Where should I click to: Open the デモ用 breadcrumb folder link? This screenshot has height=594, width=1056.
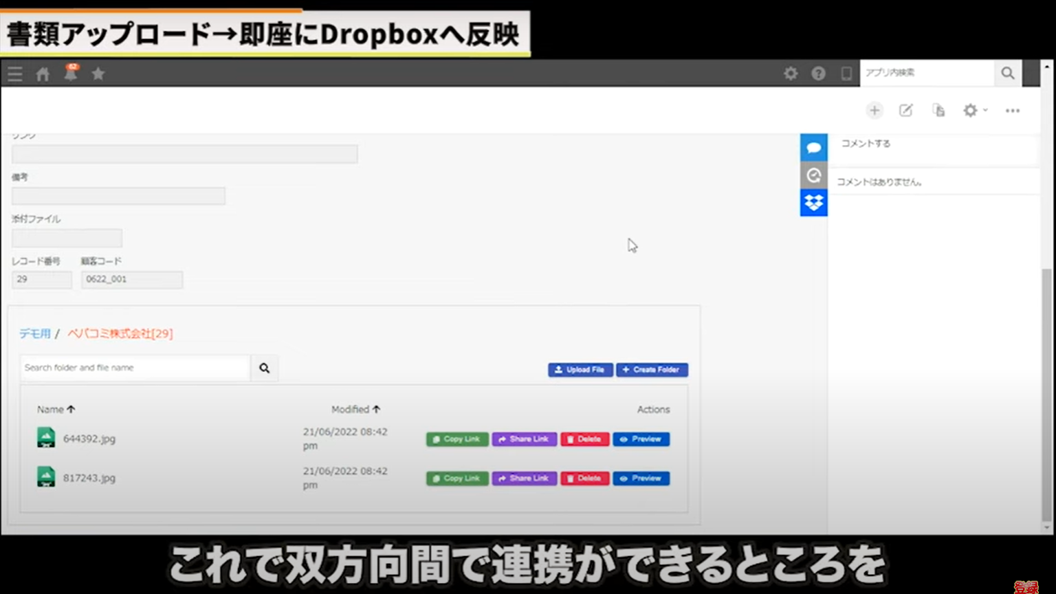tap(35, 333)
